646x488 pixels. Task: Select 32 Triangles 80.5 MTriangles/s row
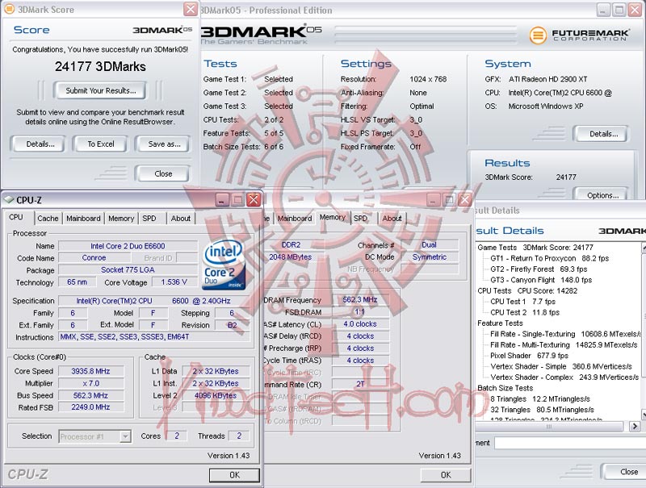click(542, 410)
